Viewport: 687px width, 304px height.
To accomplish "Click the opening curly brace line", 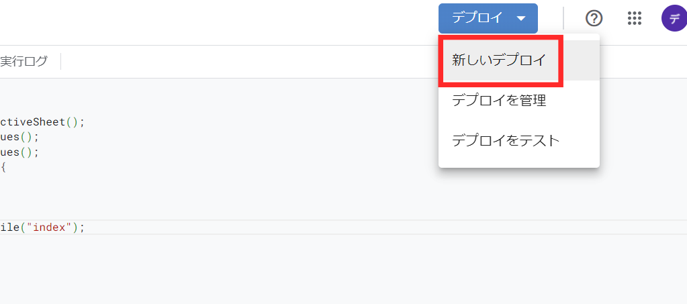I will pyautogui.click(x=3, y=167).
